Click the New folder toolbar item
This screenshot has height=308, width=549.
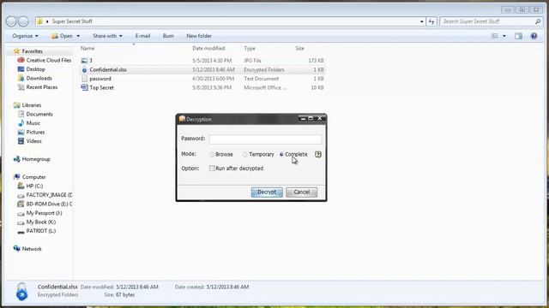pyautogui.click(x=199, y=36)
